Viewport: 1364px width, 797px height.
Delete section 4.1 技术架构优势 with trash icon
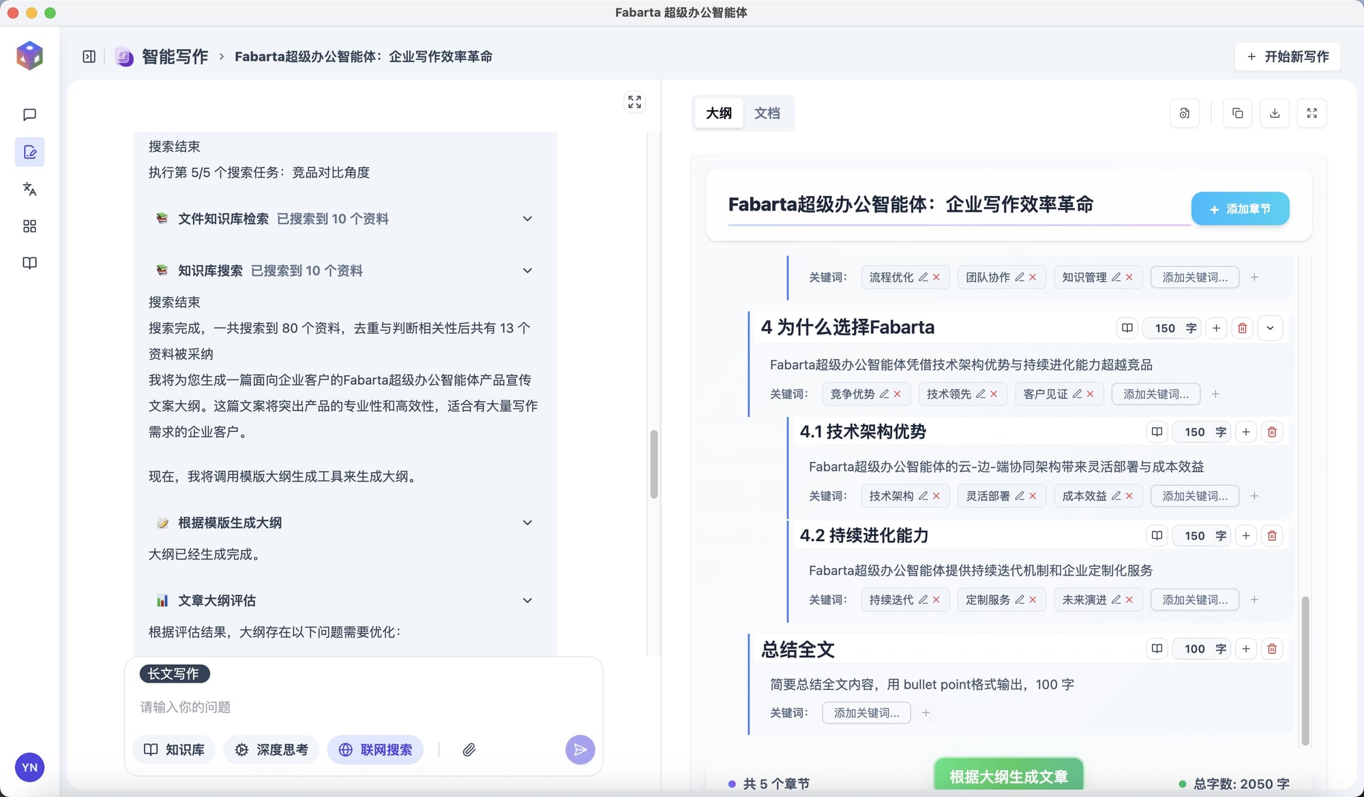click(1272, 432)
